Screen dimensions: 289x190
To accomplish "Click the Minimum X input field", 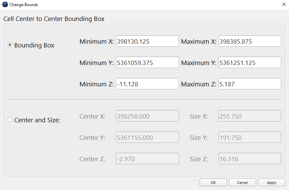I will [147, 41].
